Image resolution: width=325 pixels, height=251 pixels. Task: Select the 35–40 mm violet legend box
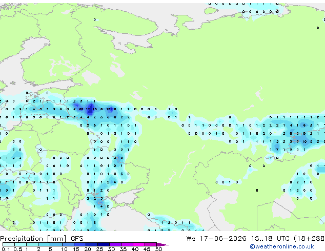[x=127, y=244]
